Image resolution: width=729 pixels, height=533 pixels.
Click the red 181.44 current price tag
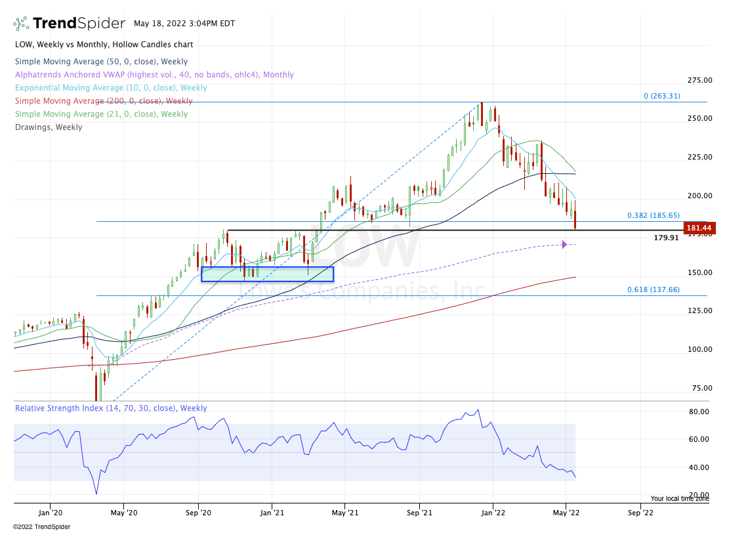[699, 228]
